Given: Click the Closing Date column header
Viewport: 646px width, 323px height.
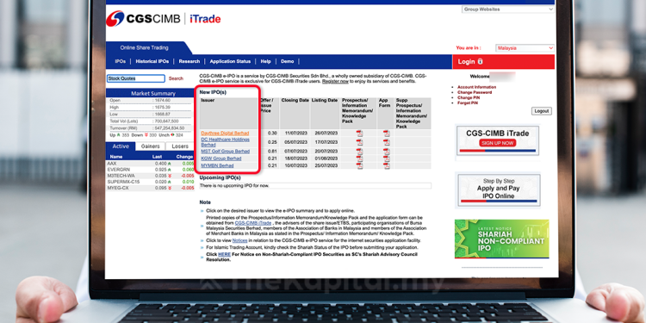Looking at the screenshot, I should (295, 100).
